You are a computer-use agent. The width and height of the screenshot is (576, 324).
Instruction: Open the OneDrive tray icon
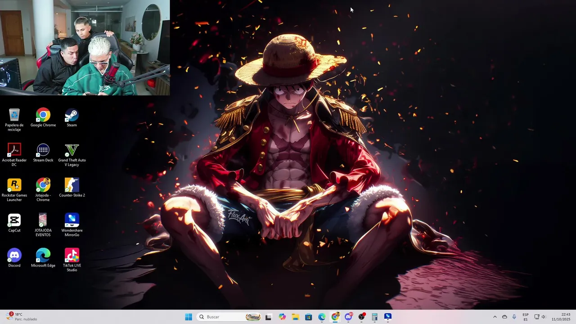tap(504, 317)
